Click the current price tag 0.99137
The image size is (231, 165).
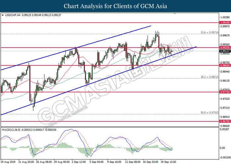pyautogui.click(x=225, y=51)
